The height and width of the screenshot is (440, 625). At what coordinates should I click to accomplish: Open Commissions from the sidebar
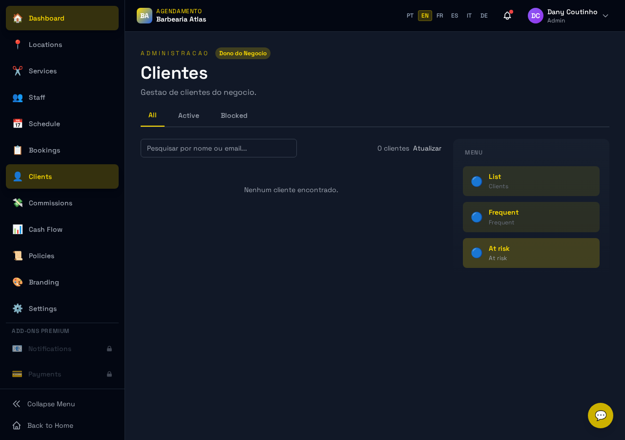(50, 203)
